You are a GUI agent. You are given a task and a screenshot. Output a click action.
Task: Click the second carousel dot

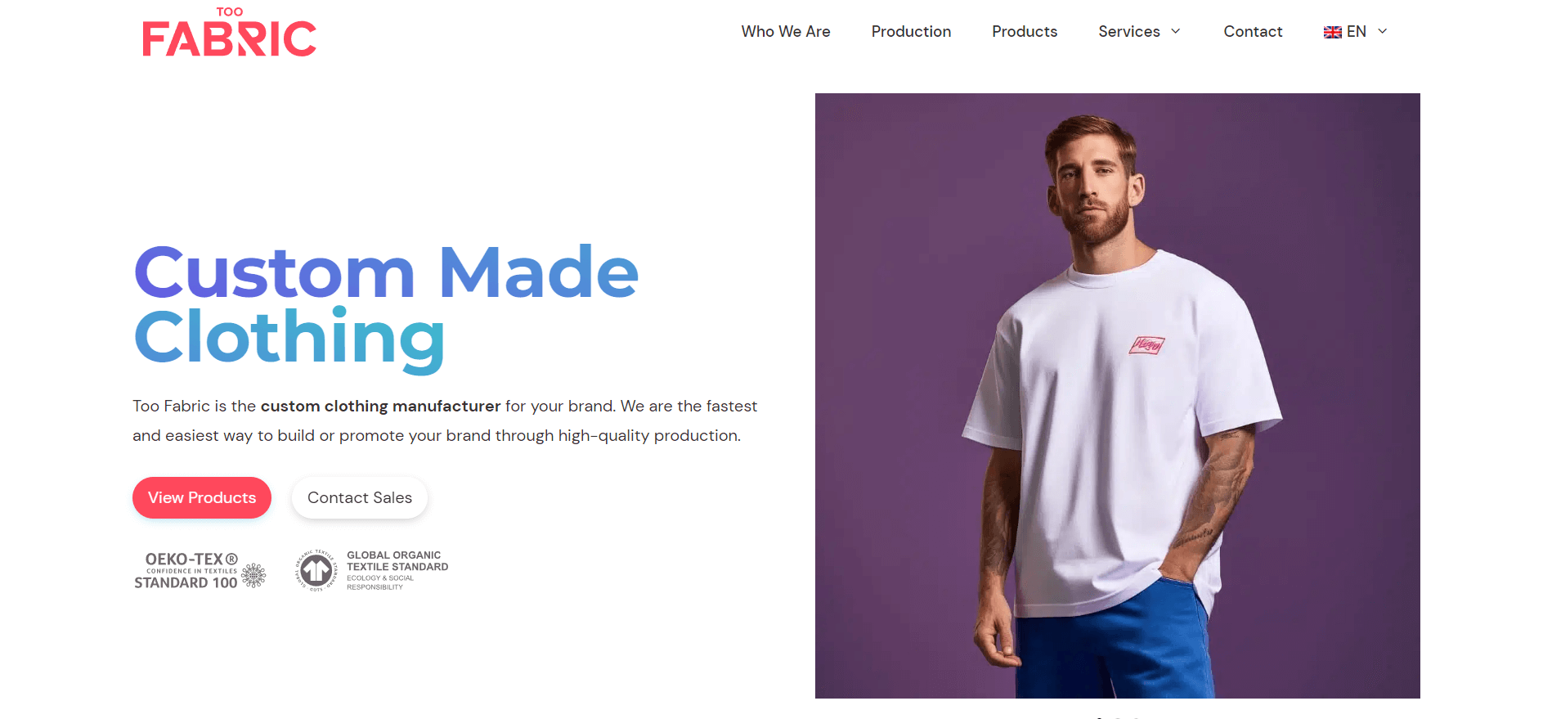click(1118, 717)
